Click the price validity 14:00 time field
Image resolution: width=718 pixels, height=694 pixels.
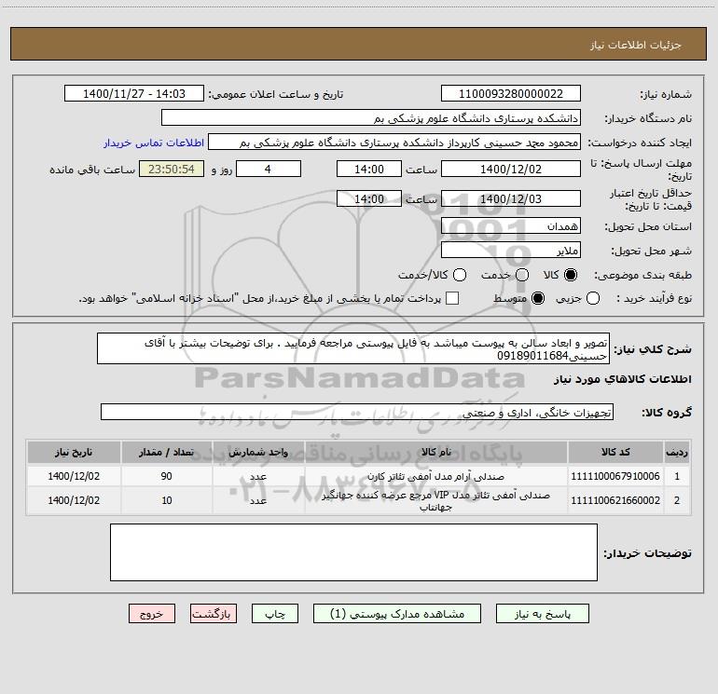click(369, 198)
